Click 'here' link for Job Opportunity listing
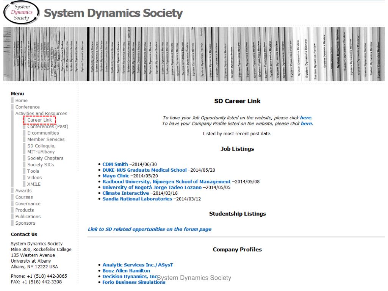This screenshot has width=388, height=291. [306, 118]
